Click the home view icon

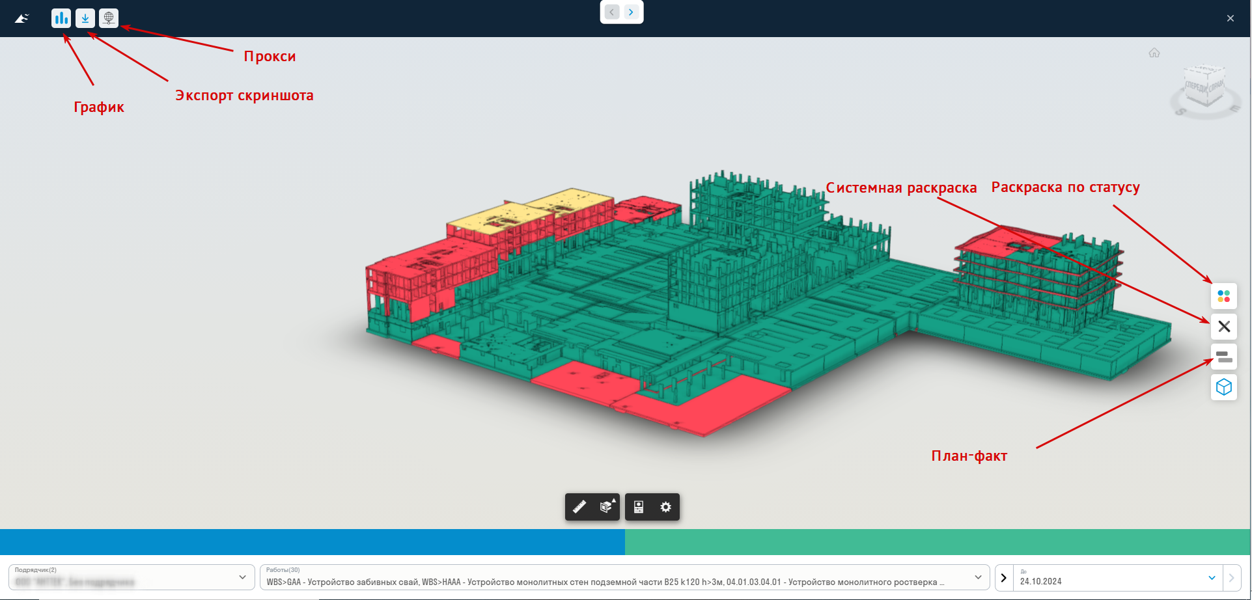(x=1154, y=53)
